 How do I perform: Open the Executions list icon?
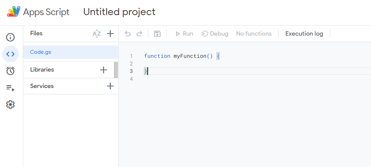[x=10, y=88]
